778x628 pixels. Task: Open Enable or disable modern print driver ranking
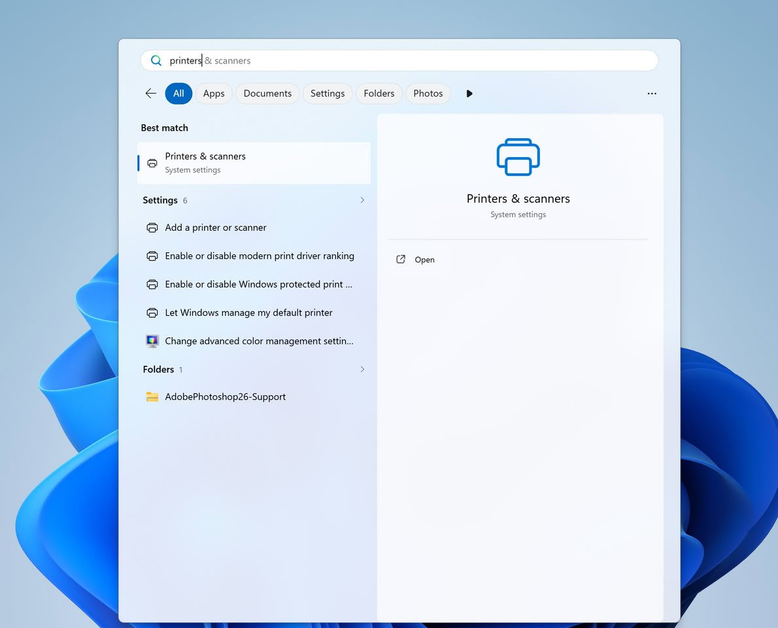[254, 256]
